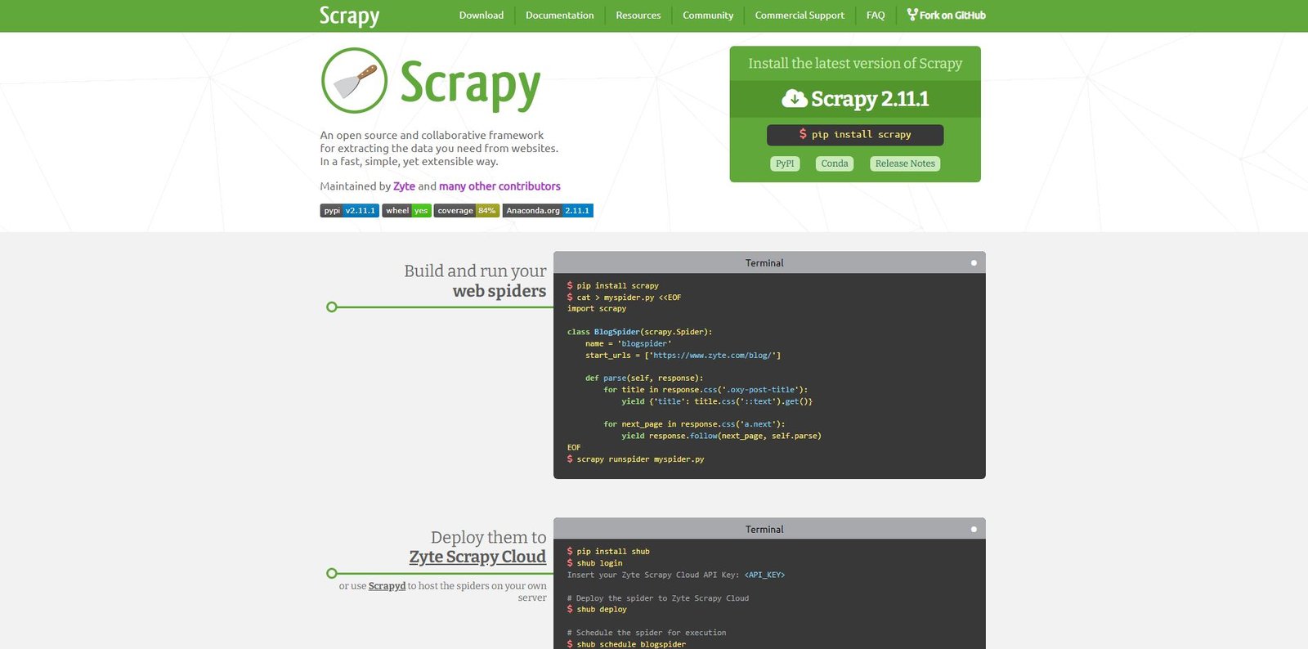Screen dimensions: 1308x649
Task: Click the circle marker under 'web spiders' heading
Action: pyautogui.click(x=331, y=307)
